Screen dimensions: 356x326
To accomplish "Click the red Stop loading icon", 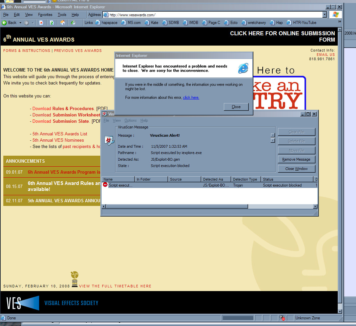I will (x=41, y=23).
